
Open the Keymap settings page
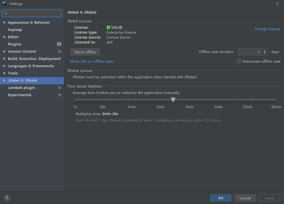(15, 30)
